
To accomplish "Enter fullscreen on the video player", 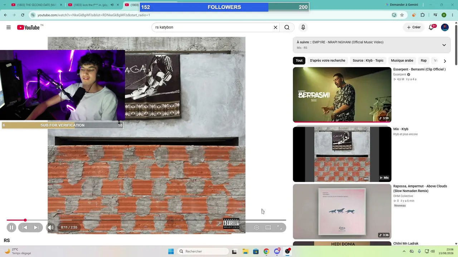I will click(279, 227).
